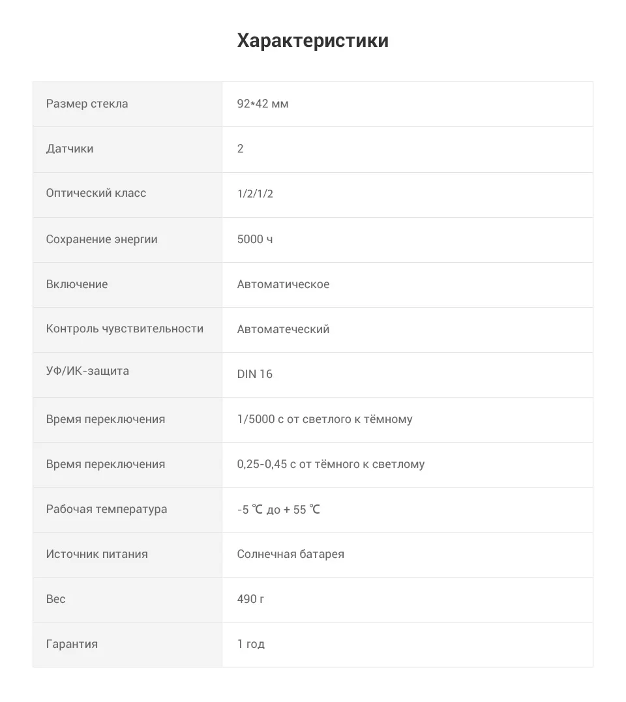This screenshot has height=702, width=626.
Task: Select the Датчики row label
Action: click(70, 149)
